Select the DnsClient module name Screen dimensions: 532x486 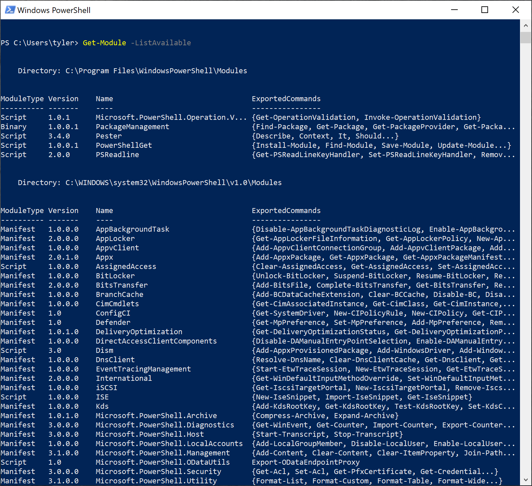click(115, 360)
